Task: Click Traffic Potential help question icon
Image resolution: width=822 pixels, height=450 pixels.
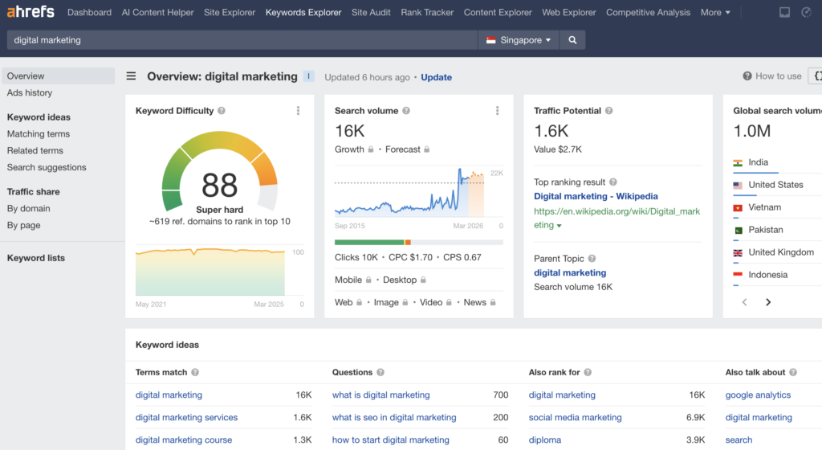Action: coord(608,111)
